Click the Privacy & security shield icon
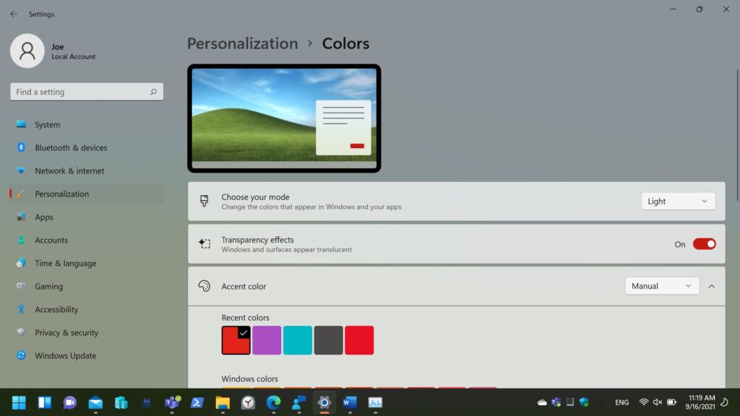 [x=21, y=332]
